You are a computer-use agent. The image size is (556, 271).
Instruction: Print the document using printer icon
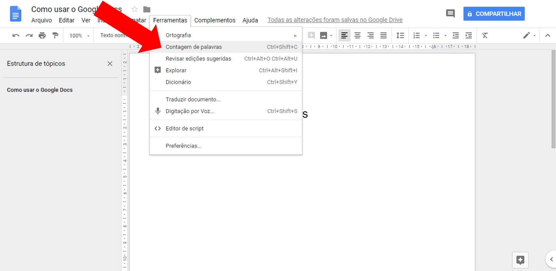click(x=42, y=36)
